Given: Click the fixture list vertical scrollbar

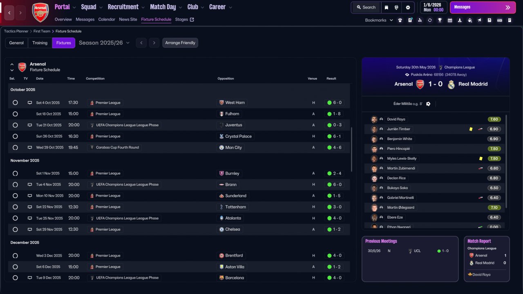Looking at the screenshot, I should (351, 149).
